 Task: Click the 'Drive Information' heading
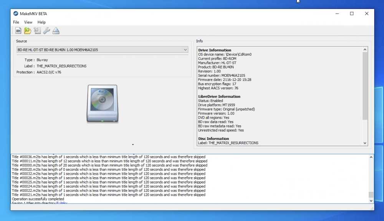coord(215,50)
